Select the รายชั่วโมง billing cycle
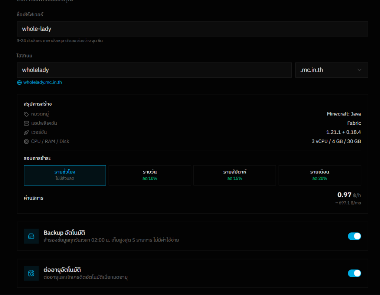380x295 pixels. (65, 175)
